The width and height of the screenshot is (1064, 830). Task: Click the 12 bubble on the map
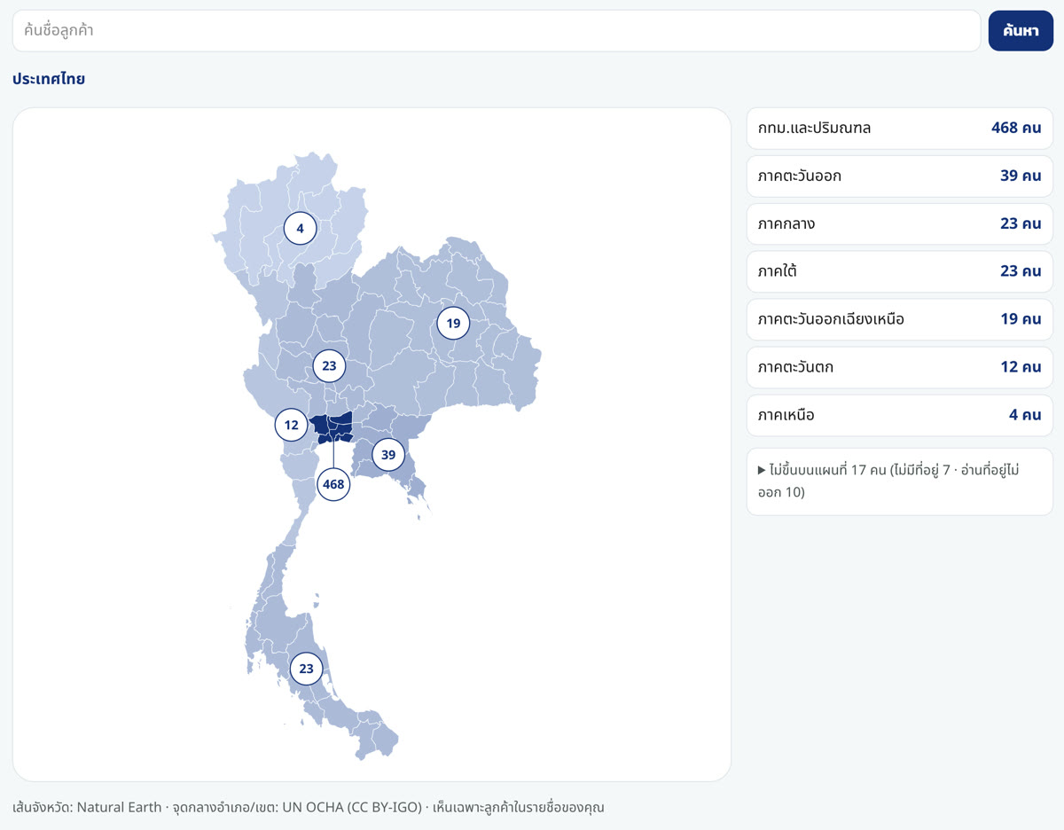coord(291,425)
